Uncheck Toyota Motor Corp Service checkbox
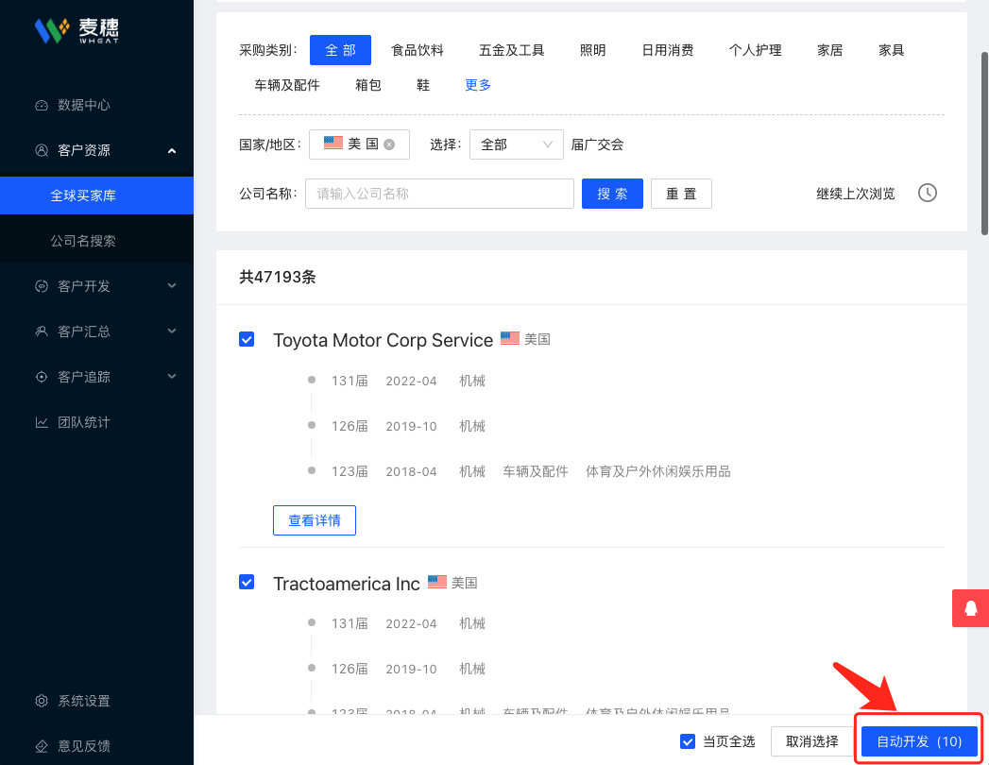 click(x=247, y=339)
